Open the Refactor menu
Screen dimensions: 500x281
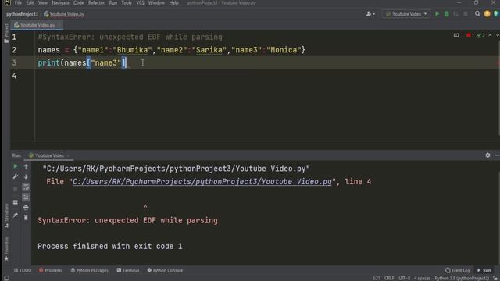tap(96, 3)
